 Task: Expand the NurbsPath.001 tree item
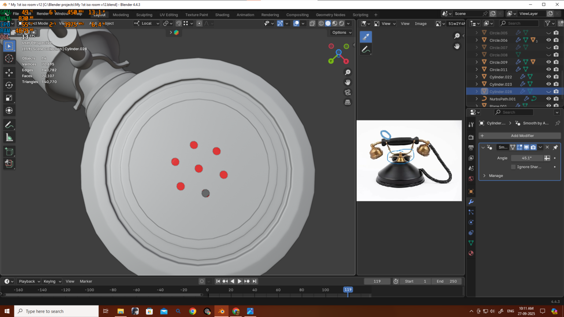pyautogui.click(x=477, y=99)
